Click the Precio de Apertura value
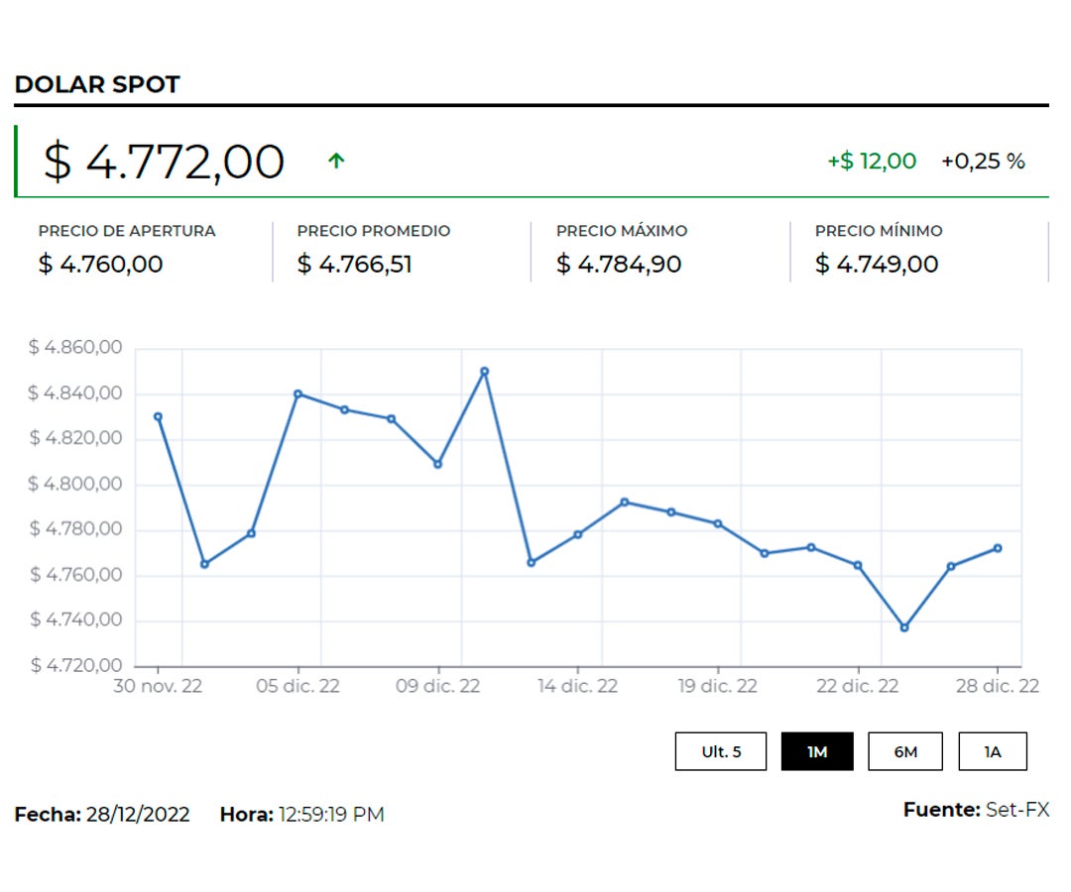This screenshot has width=1071, height=892. pyautogui.click(x=101, y=265)
